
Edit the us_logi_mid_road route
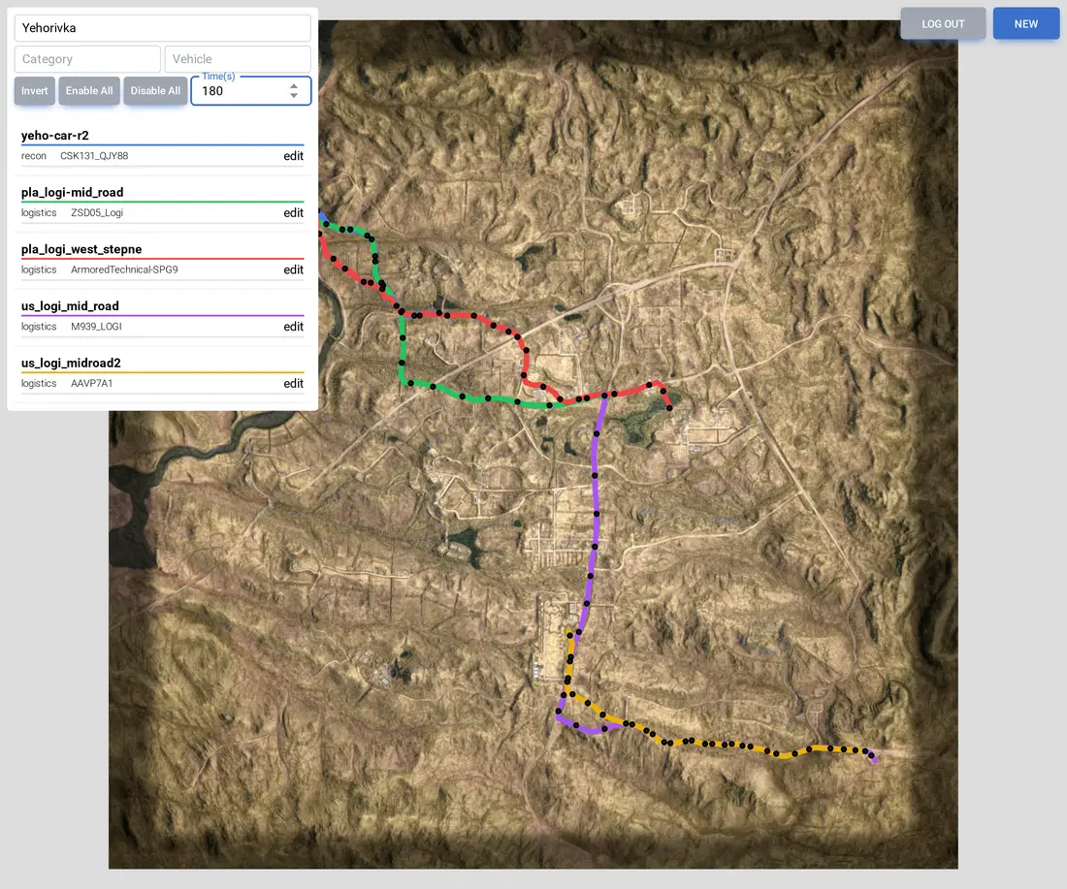tap(293, 327)
